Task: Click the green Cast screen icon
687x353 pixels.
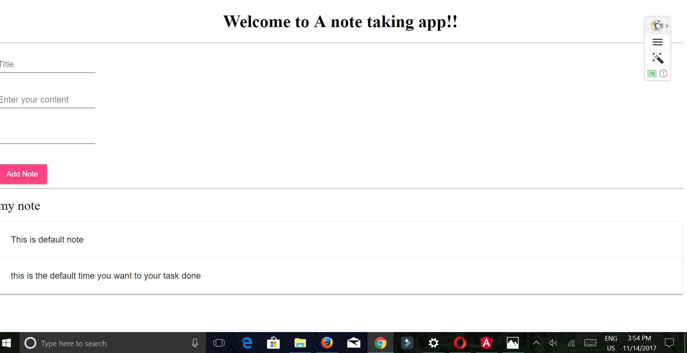Action: [652, 73]
